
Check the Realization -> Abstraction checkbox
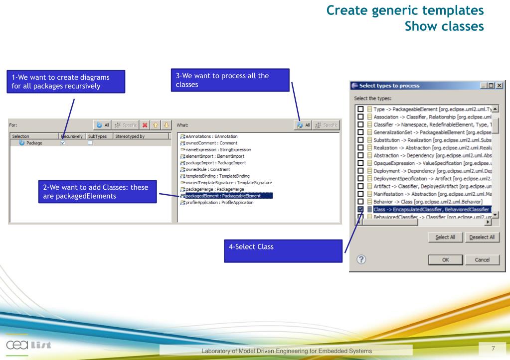[x=360, y=147]
